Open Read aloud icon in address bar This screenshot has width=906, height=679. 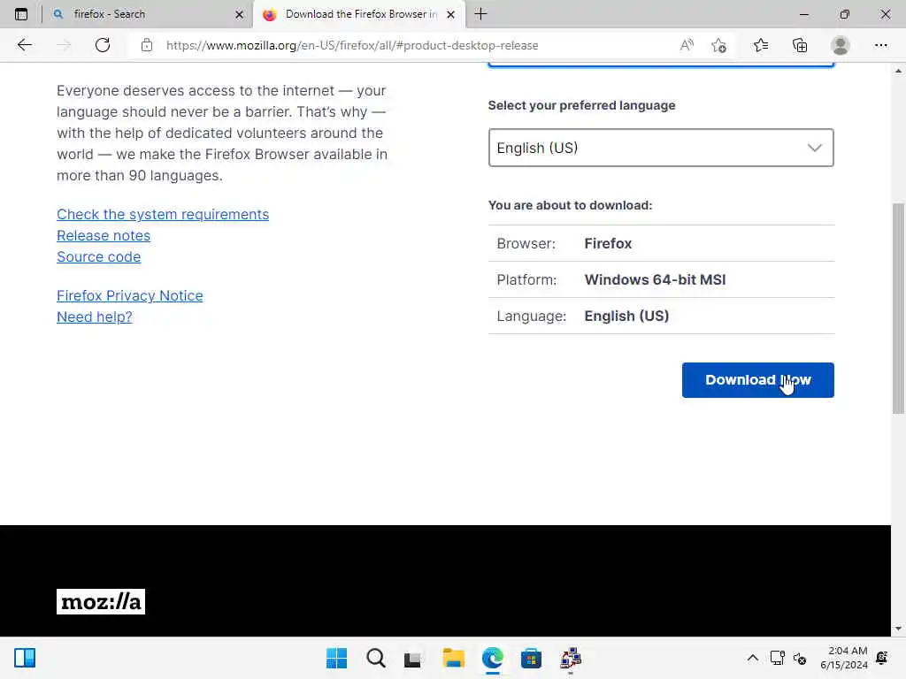pyautogui.click(x=687, y=45)
